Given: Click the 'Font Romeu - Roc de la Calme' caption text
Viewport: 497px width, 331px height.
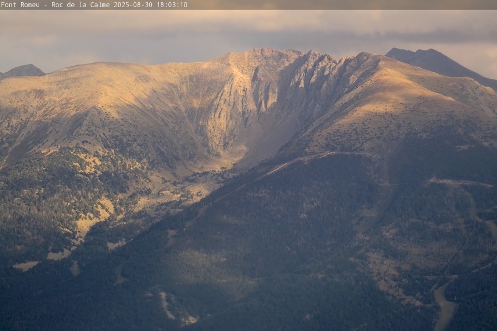Looking at the screenshot, I should pos(55,5).
